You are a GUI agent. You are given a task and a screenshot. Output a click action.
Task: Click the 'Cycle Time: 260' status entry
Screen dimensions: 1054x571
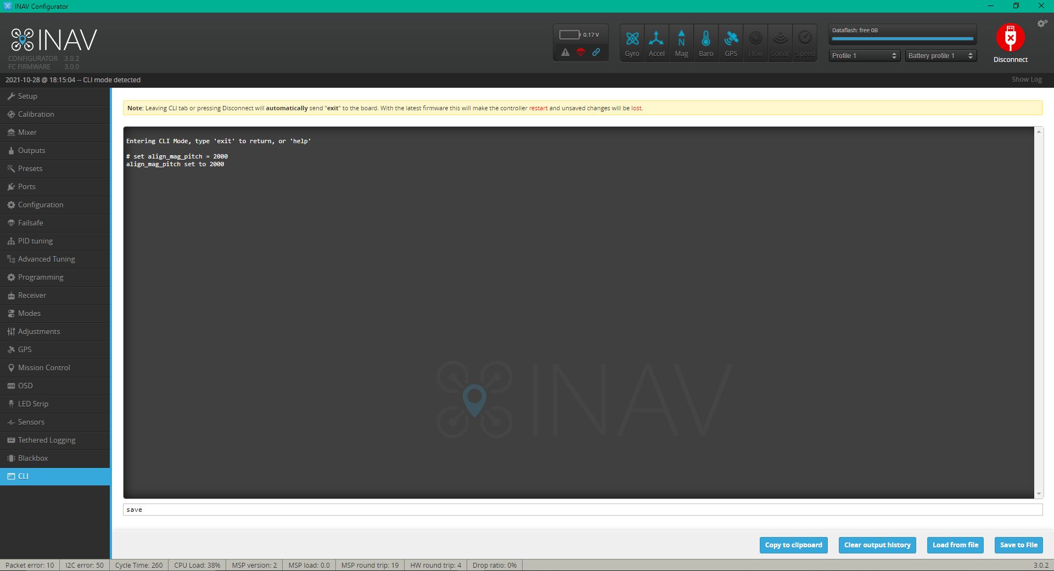pyautogui.click(x=139, y=565)
